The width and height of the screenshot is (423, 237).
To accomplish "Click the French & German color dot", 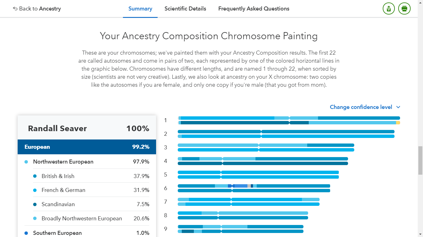I will point(35,190).
